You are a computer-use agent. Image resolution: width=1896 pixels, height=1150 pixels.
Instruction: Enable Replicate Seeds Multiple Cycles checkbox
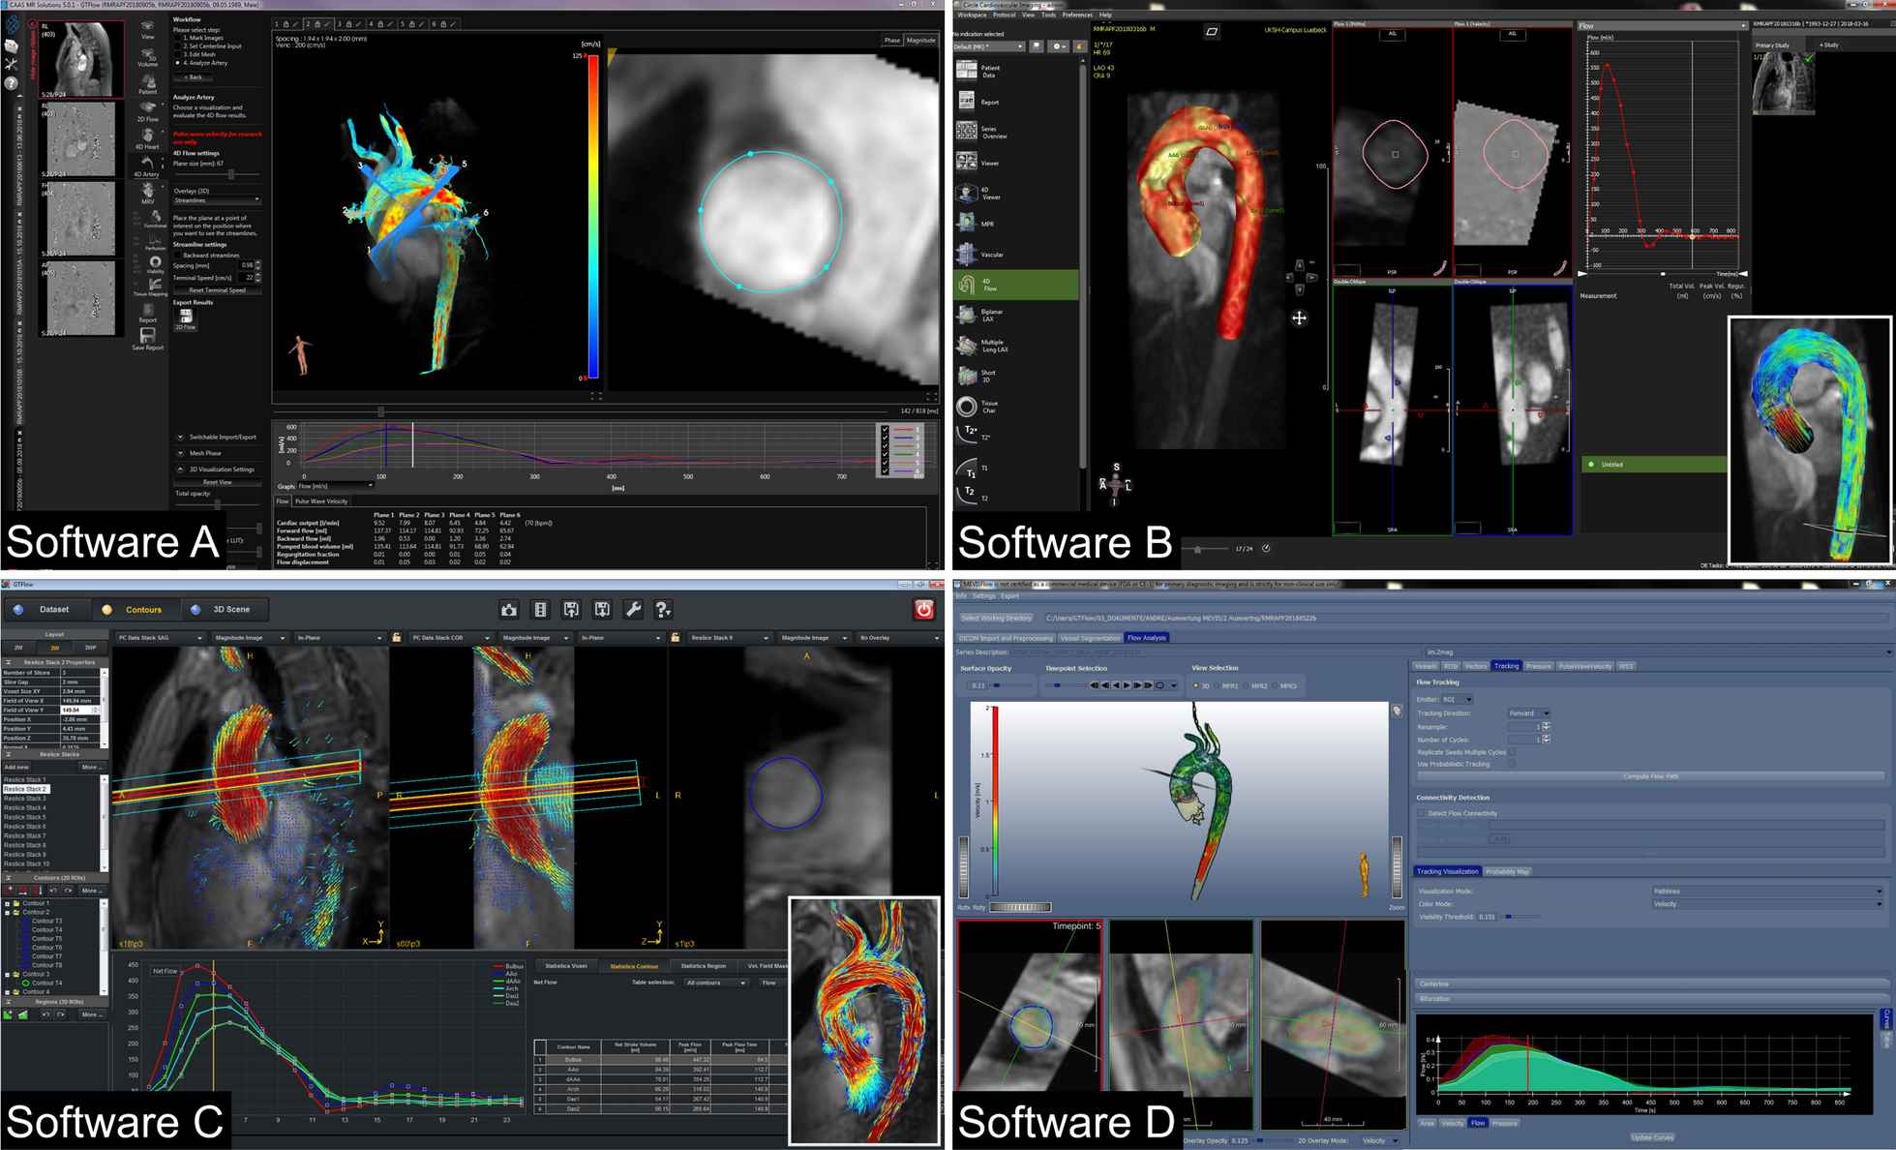1511,752
